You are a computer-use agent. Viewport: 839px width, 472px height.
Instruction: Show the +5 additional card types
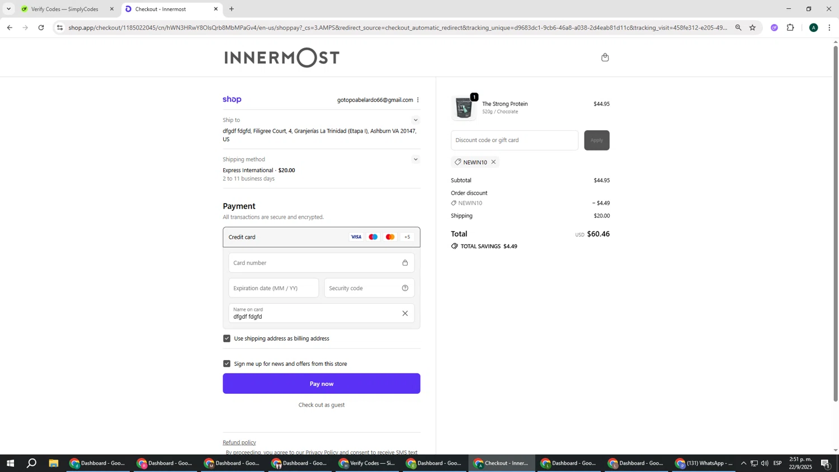click(407, 237)
